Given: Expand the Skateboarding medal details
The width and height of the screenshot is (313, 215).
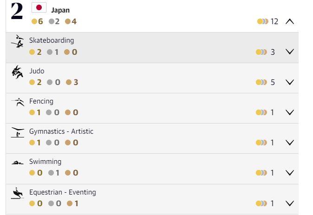Looking at the screenshot, I should pyautogui.click(x=290, y=52).
